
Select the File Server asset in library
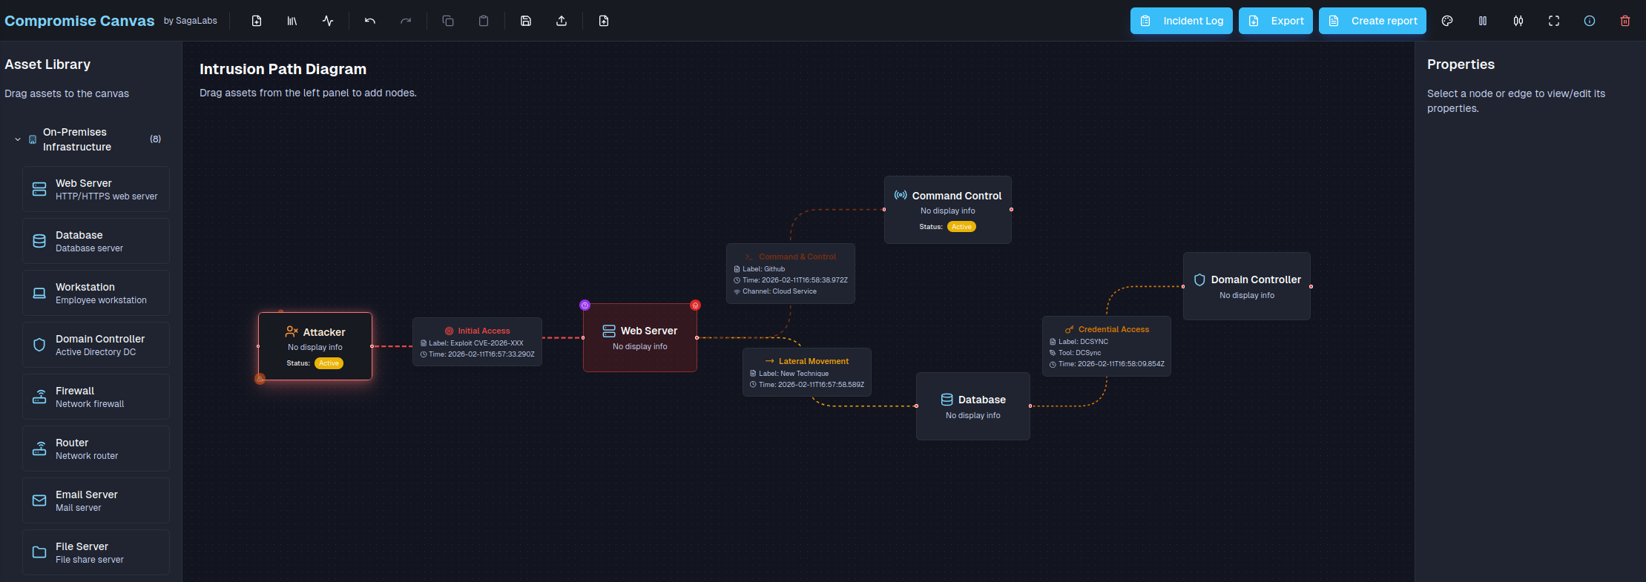(x=96, y=552)
